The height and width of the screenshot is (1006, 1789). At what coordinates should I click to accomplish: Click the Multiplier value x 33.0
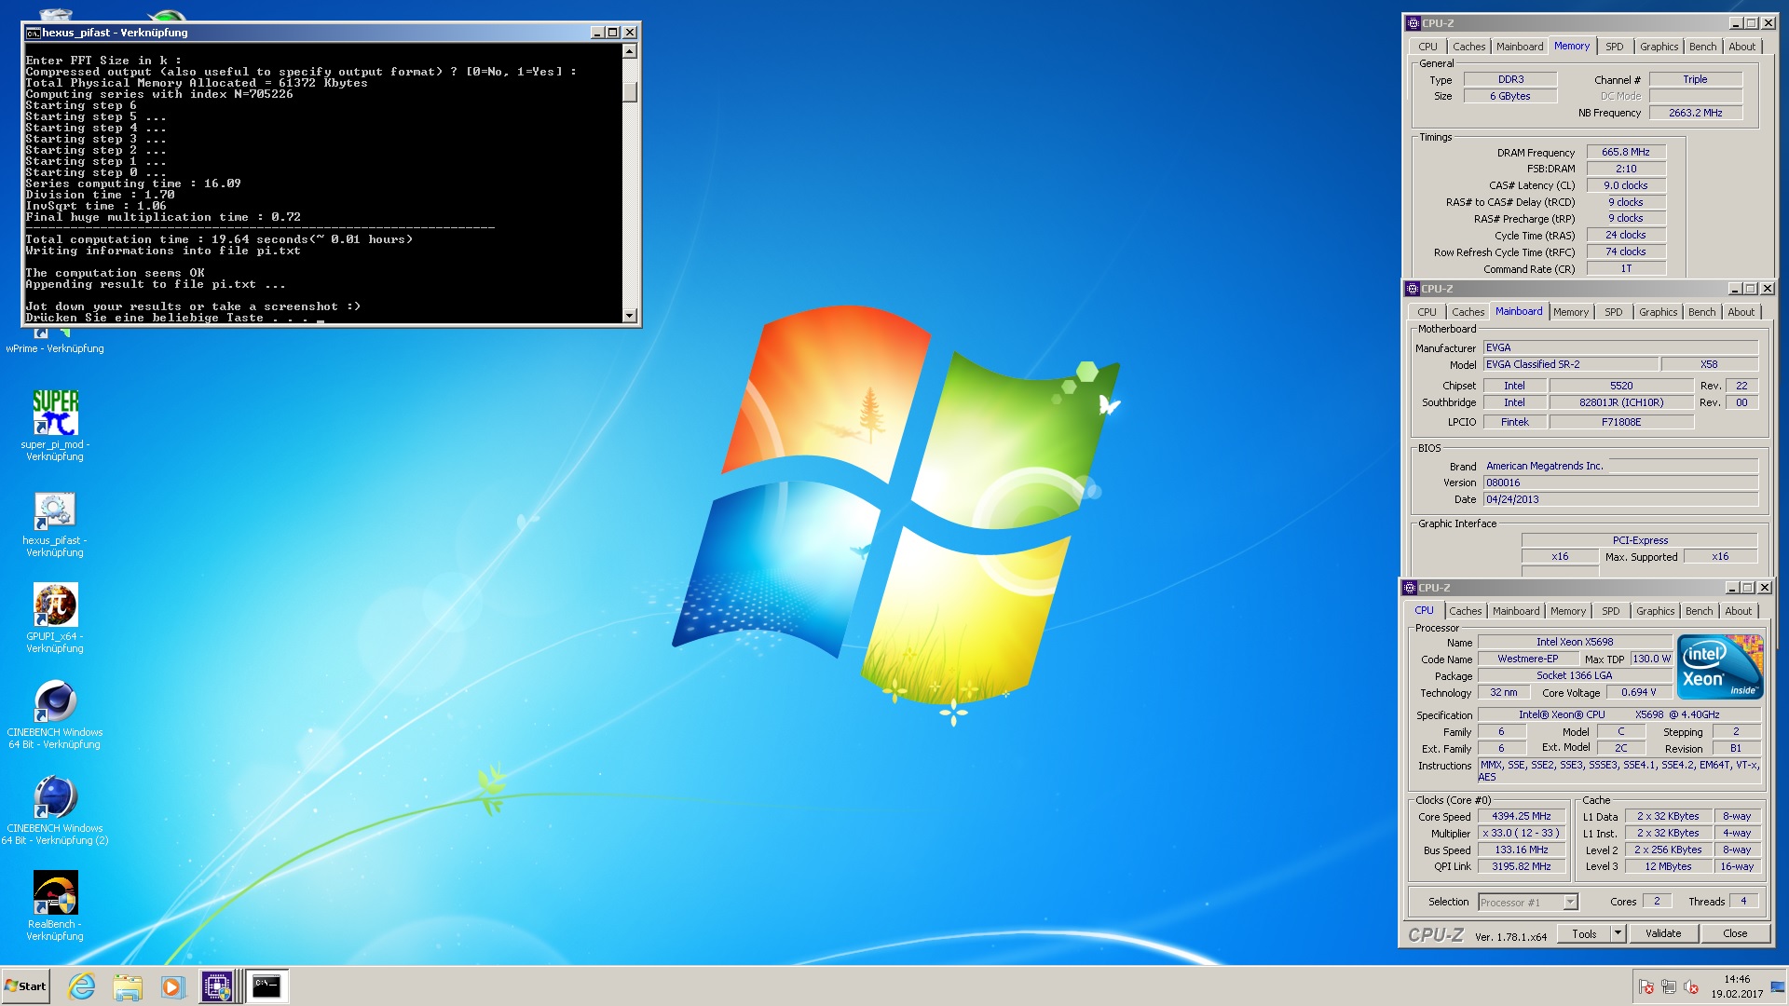pyautogui.click(x=1522, y=833)
